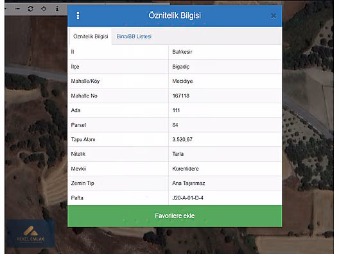Select the Öznitelik Bilgisi tab
Viewport: 339px width, 254px height.
click(91, 37)
